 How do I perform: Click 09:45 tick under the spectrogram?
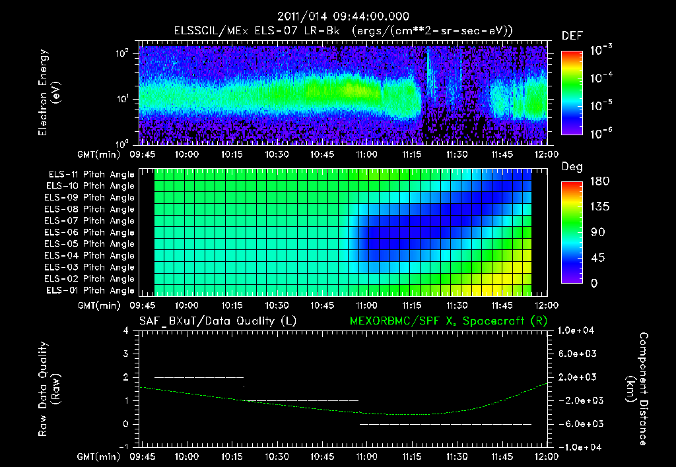(143, 154)
